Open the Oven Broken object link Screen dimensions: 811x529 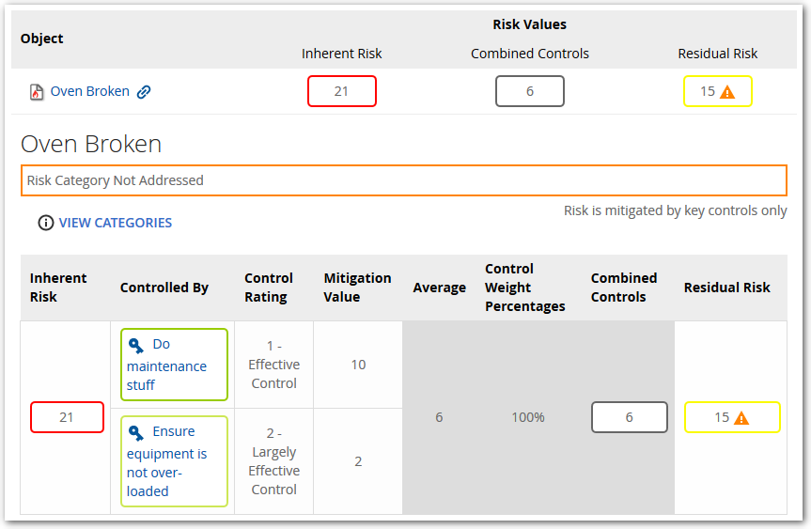(90, 91)
